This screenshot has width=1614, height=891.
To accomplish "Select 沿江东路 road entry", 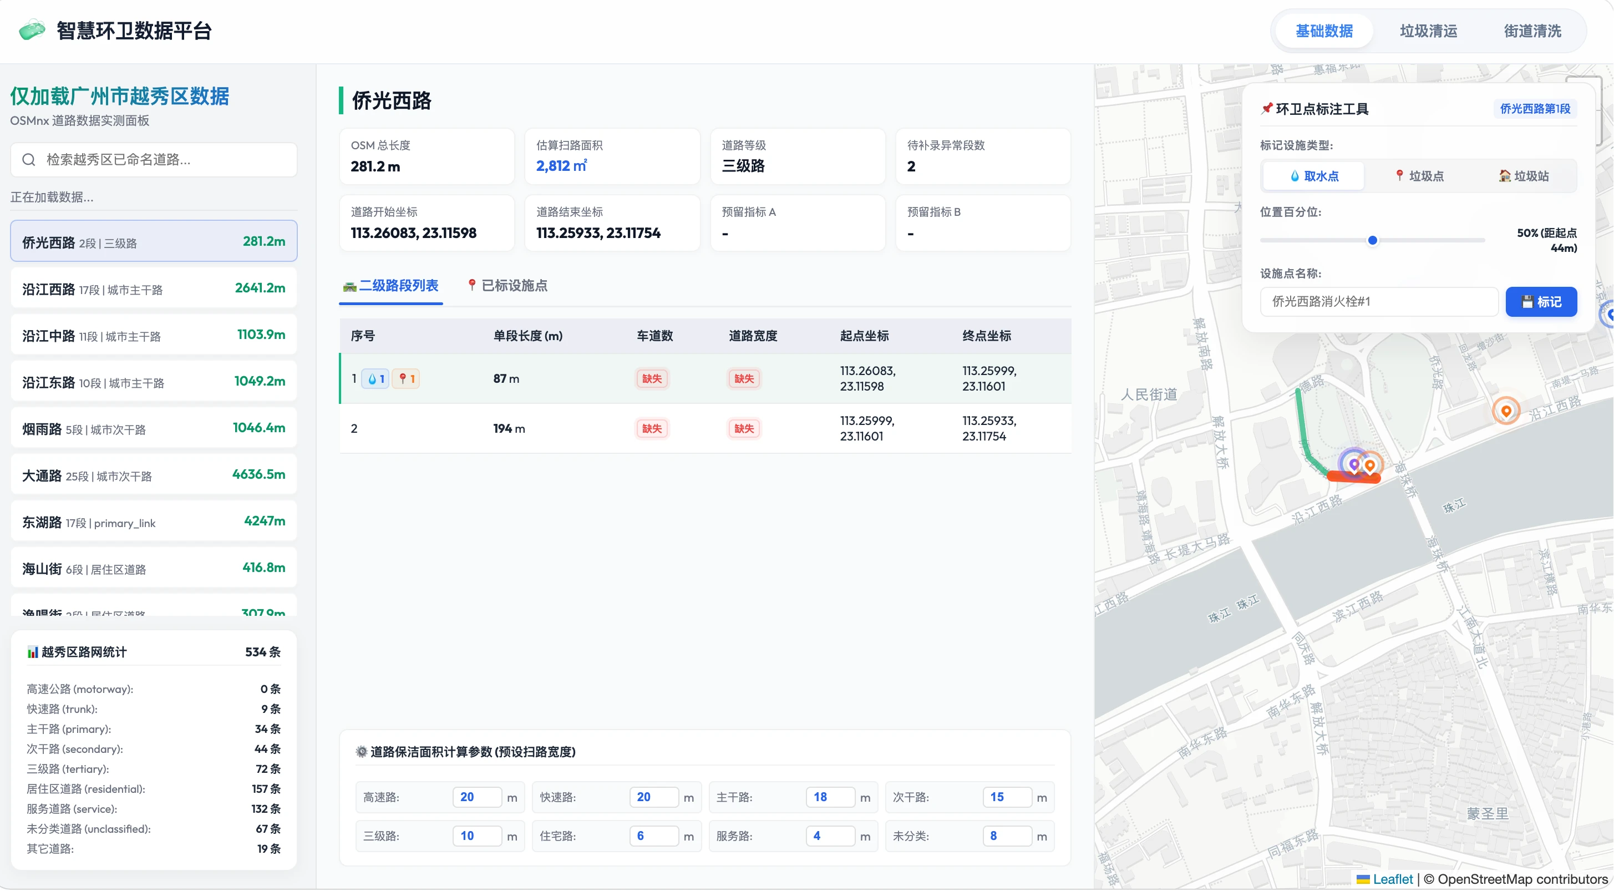I will [154, 382].
